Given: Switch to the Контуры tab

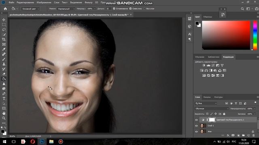Looking at the screenshot, I should tap(219, 97).
